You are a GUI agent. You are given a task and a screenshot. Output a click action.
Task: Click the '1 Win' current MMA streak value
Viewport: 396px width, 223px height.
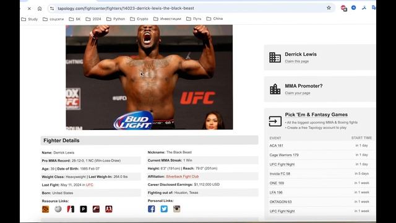coord(187,160)
